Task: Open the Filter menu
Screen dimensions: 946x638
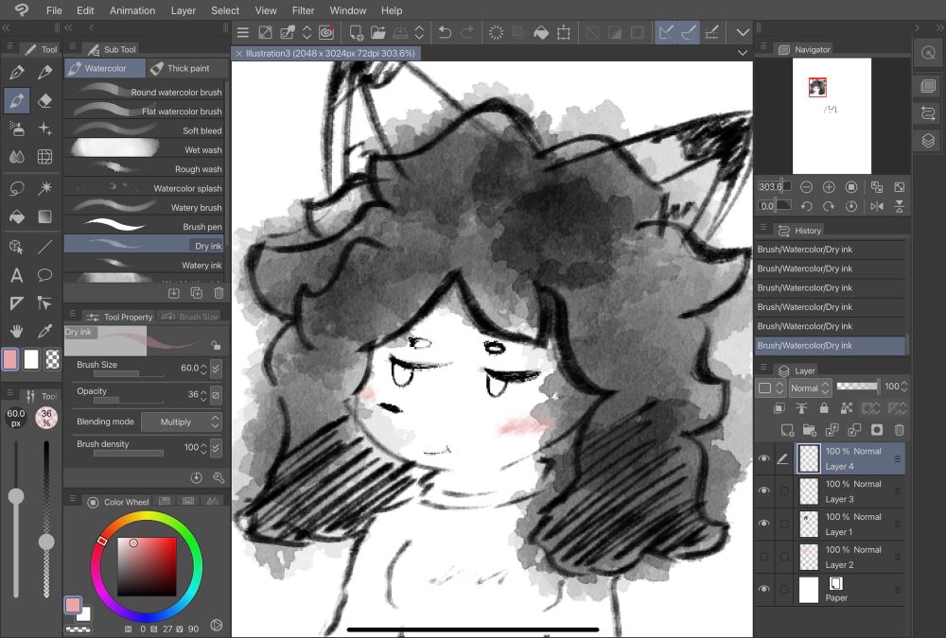Action: click(303, 10)
